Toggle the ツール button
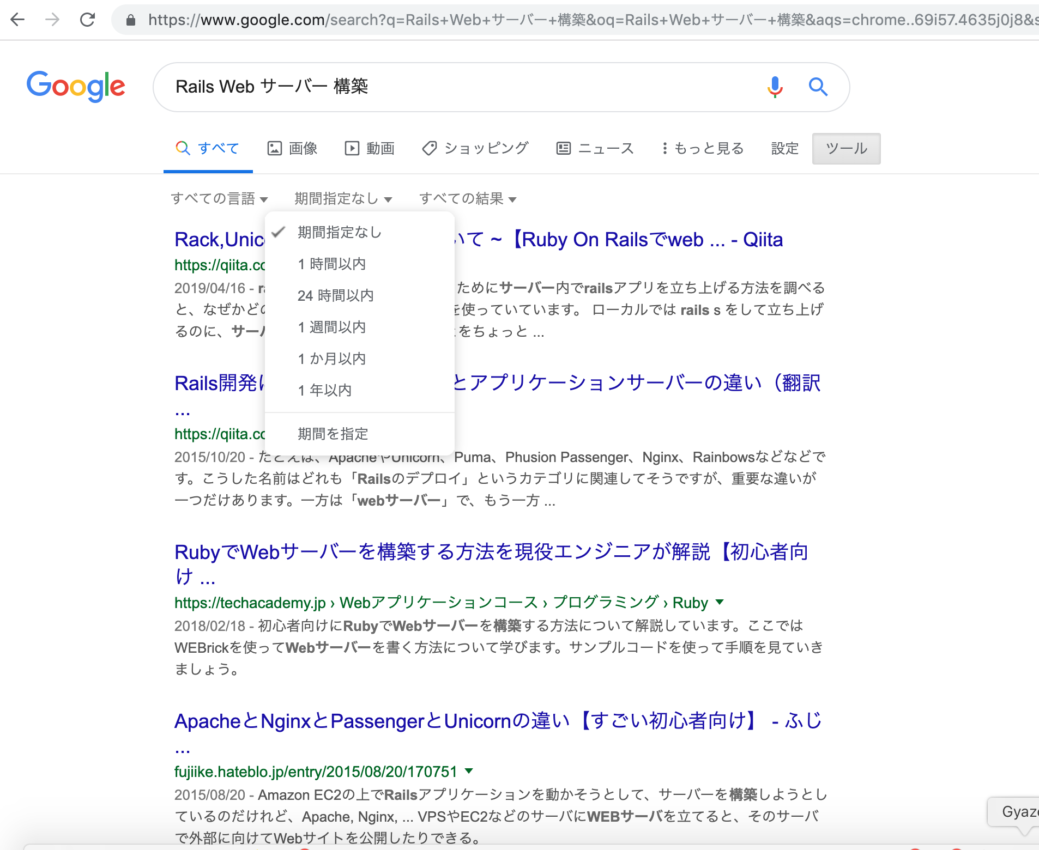 pyautogui.click(x=846, y=149)
